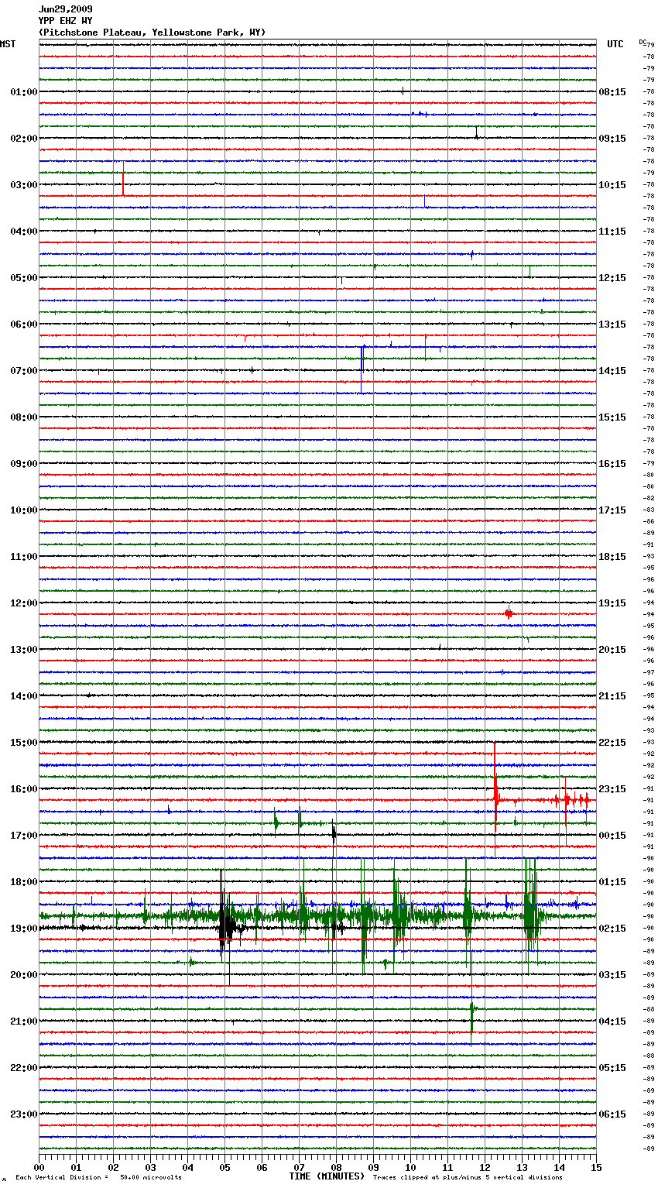Select the 20:00 MST time label
658x1188 pixels.
tap(24, 975)
